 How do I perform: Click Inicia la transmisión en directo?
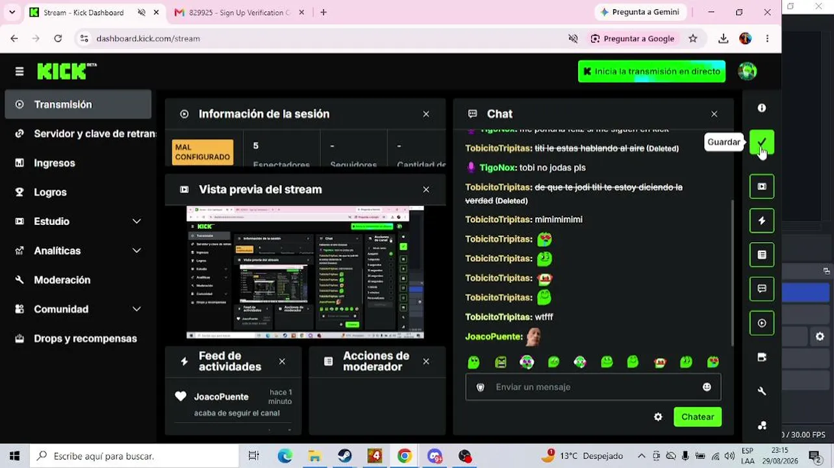pos(651,71)
